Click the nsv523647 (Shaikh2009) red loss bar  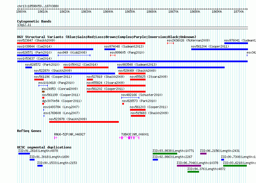[81, 43]
